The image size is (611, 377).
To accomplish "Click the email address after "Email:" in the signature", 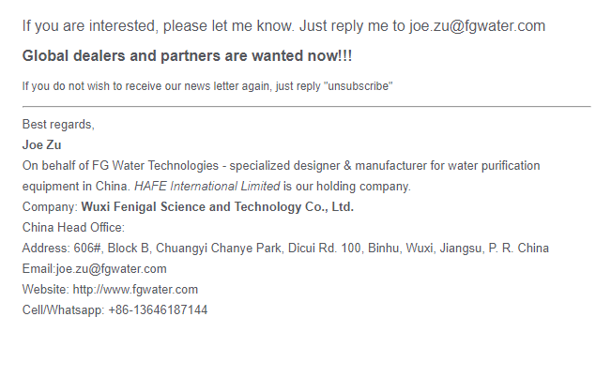I will 111,269.
